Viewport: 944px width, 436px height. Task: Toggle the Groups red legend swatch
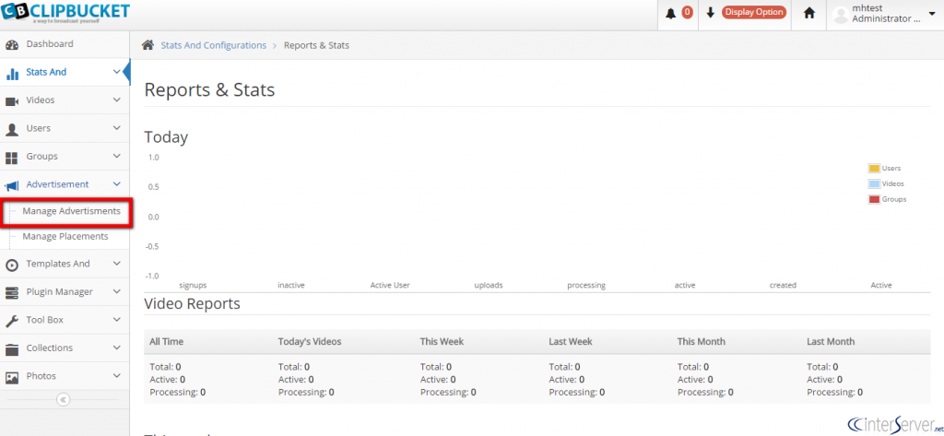(874, 199)
